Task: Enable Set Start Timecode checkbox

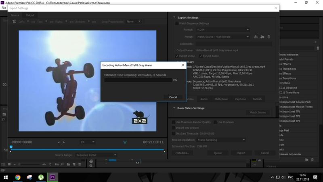Action: pyautogui.click(x=174, y=133)
